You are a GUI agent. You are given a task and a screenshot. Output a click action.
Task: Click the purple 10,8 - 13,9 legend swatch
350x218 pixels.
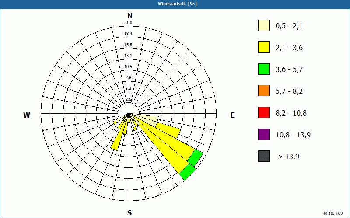[x=264, y=134]
